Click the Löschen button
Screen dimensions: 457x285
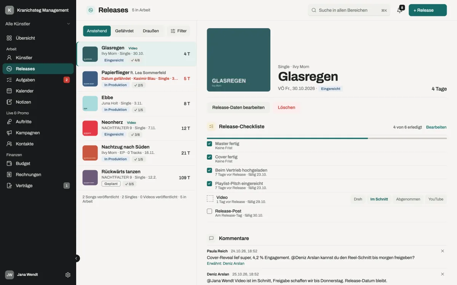click(286, 108)
